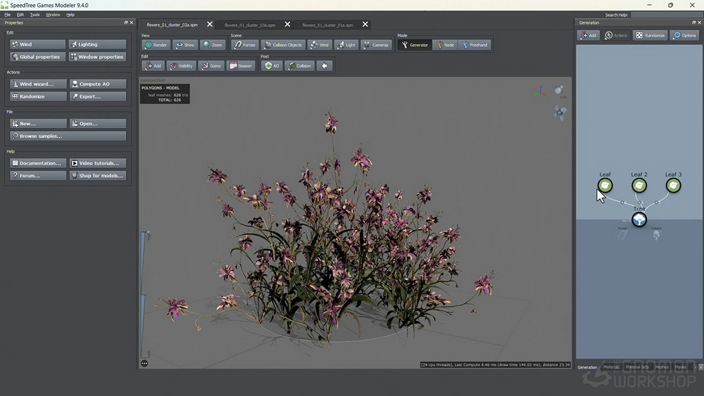
Task: Click the Scene Wind toolbar button
Action: (x=320, y=45)
